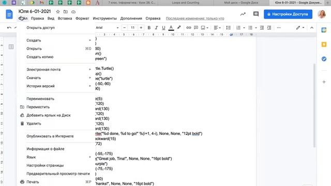Expand the Скачать submenu

click(x=56, y=78)
